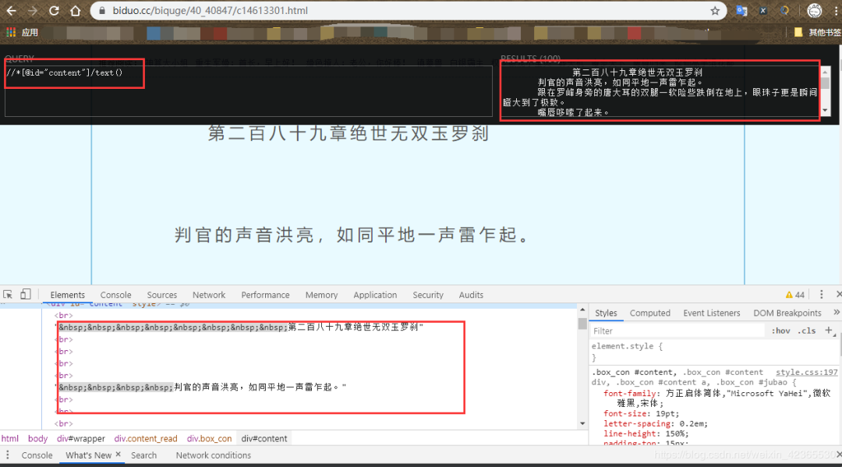Open the drawer Search tab

point(144,455)
